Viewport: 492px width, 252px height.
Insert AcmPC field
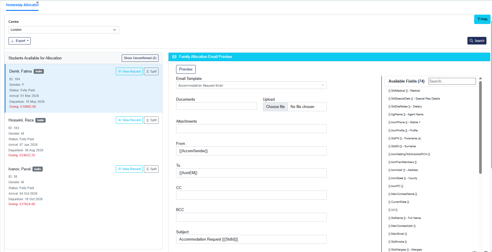(x=395, y=186)
